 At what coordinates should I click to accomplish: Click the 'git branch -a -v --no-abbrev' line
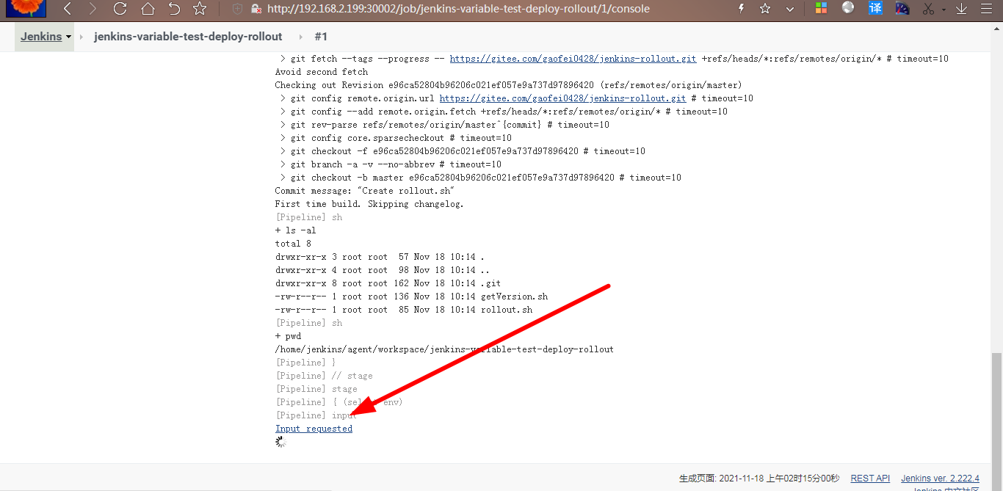[391, 164]
